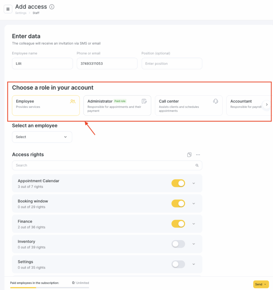Turn off Appointment Calendar toggle
This screenshot has height=290, width=273.
tap(178, 183)
